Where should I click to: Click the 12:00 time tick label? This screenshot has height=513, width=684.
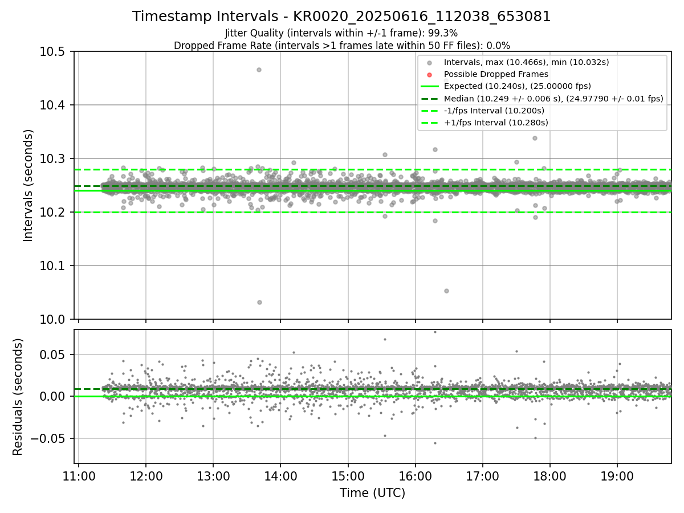click(146, 476)
